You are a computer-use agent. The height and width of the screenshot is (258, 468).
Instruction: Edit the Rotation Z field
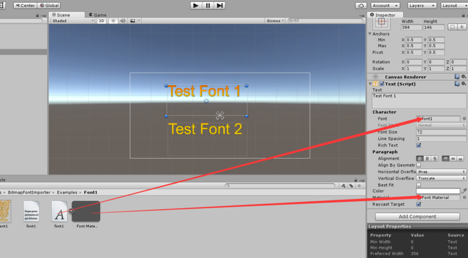(x=458, y=62)
